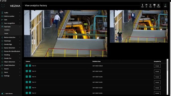Image resolution: width=171 pixels, height=96 pixels.
Task: Expand the Object detection chevron
Action: coord(20,62)
